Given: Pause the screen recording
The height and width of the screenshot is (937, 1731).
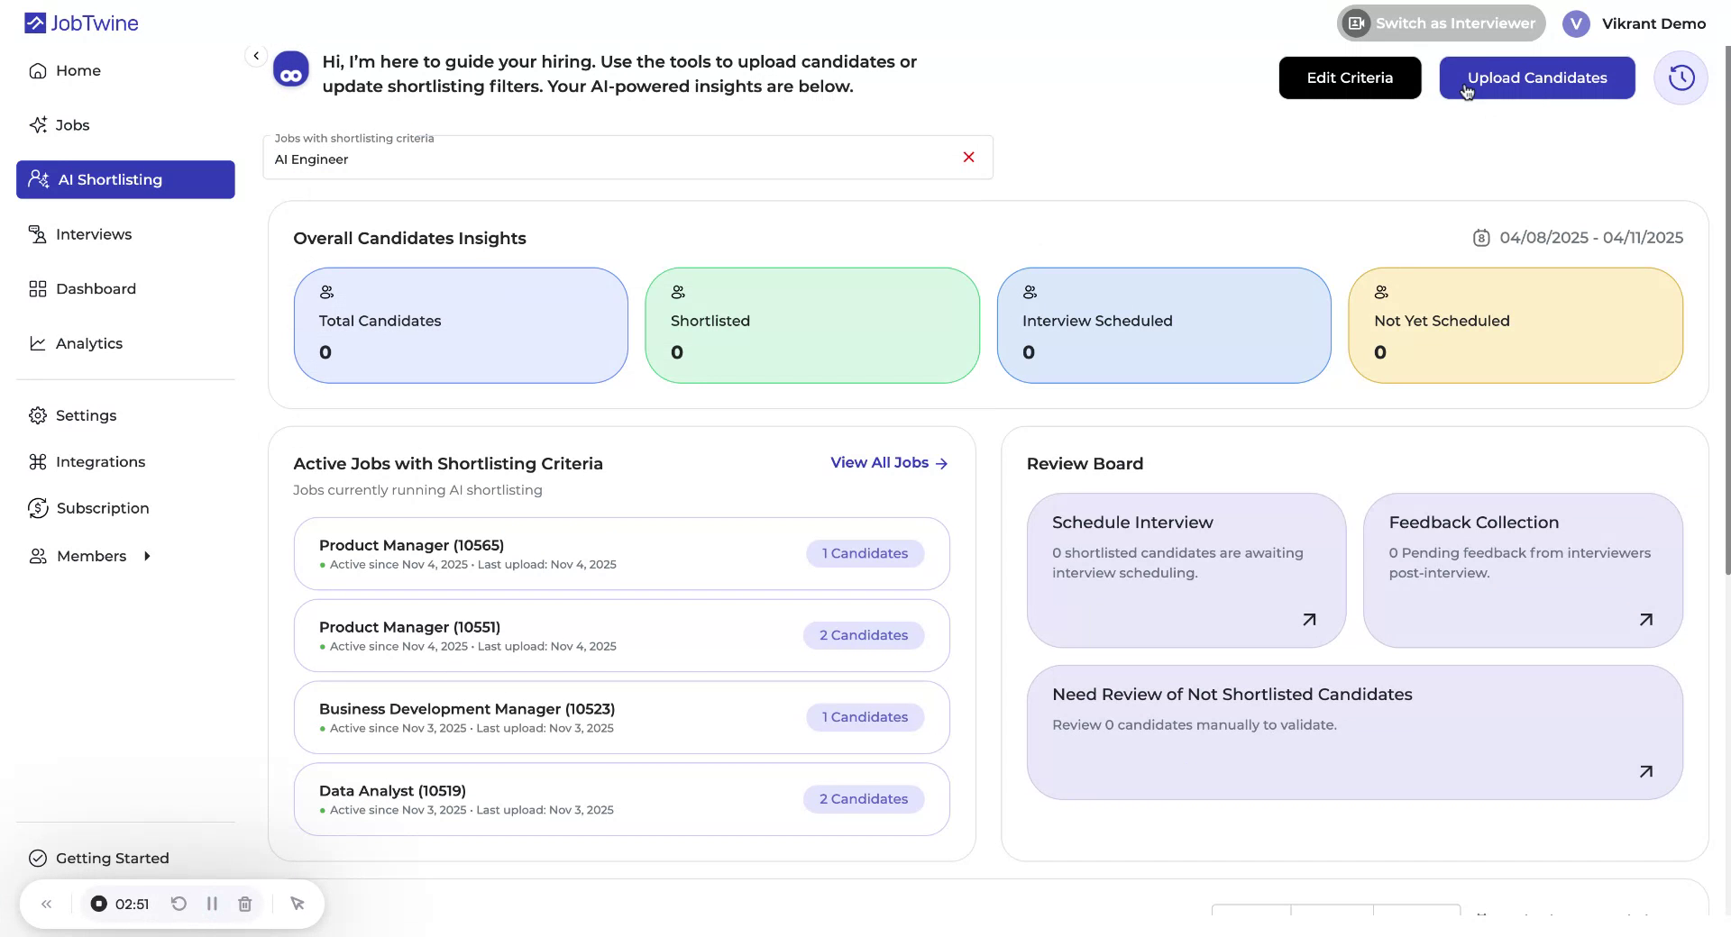Looking at the screenshot, I should point(212,904).
